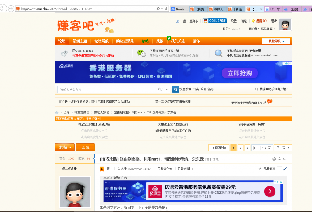Open 论坛导航 in navigation bar
The width and height of the screenshot is (312, 212).
pyautogui.click(x=101, y=41)
